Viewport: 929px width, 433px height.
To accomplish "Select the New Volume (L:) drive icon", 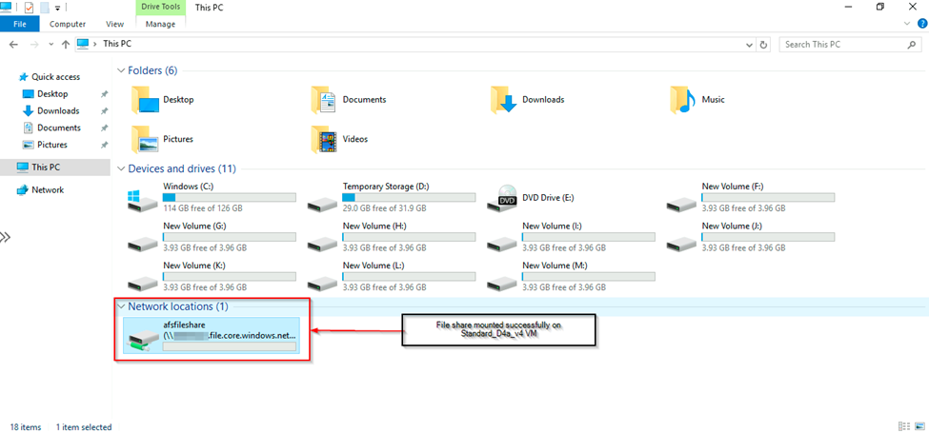I will pyautogui.click(x=323, y=284).
